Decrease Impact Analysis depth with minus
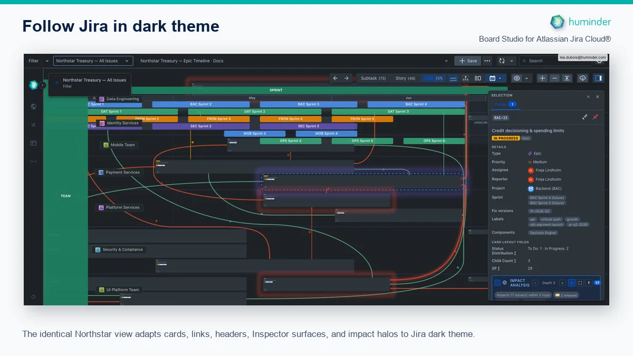 pyautogui.click(x=535, y=283)
